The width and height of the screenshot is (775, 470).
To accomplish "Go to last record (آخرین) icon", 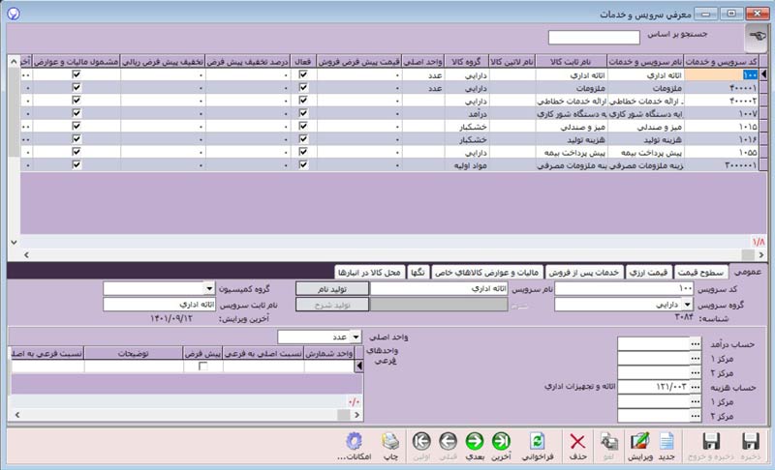I will pyautogui.click(x=502, y=441).
